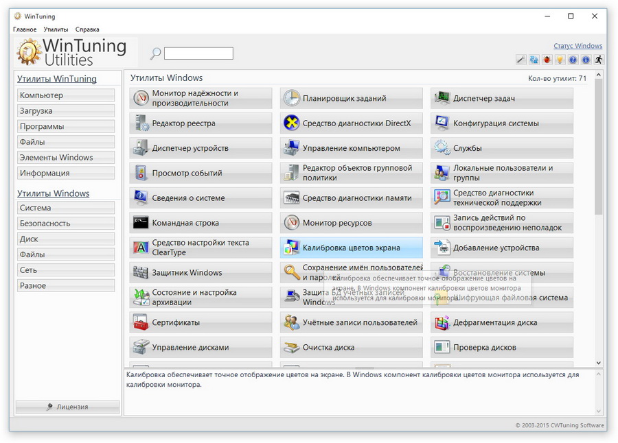This screenshot has height=443, width=618.
Task: Select Элементы Windows category
Action: [x=66, y=158]
